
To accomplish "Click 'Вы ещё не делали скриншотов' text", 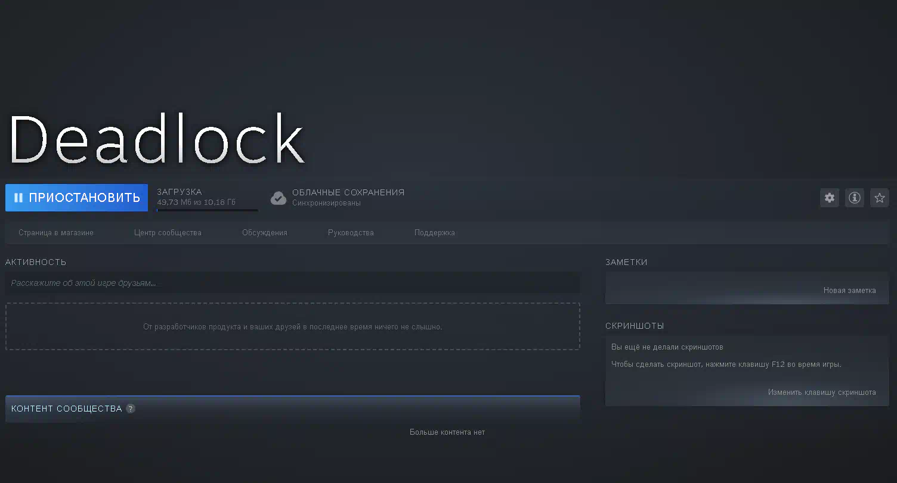I will pyautogui.click(x=667, y=347).
